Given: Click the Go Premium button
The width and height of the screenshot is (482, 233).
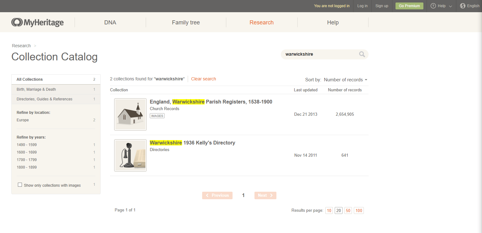Looking at the screenshot, I should click(x=409, y=6).
